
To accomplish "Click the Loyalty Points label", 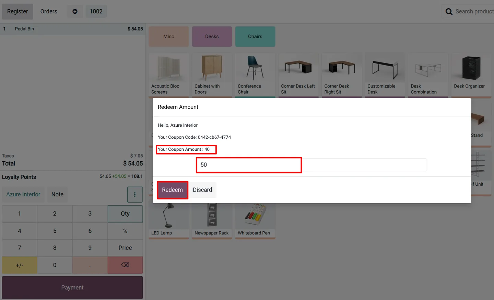I will [x=19, y=177].
